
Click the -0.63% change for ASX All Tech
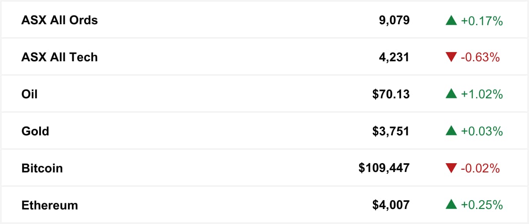(x=480, y=57)
